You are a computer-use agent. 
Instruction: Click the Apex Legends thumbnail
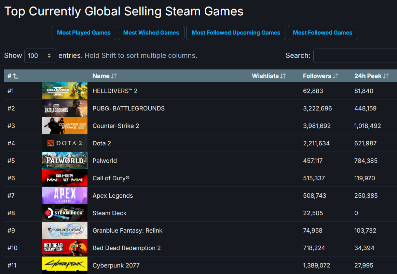(x=65, y=195)
